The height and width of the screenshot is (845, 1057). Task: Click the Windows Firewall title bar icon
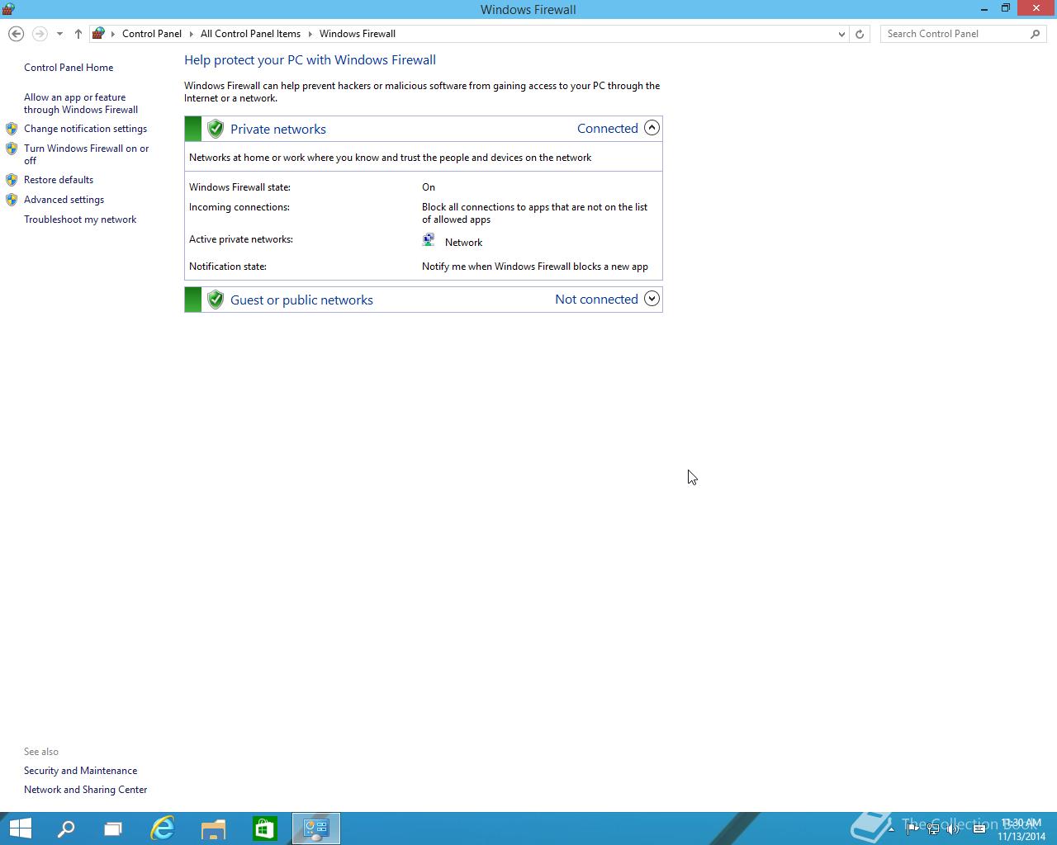coord(9,9)
